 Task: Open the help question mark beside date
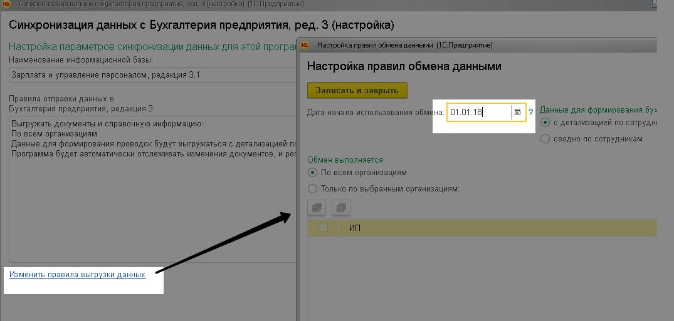pyautogui.click(x=531, y=113)
